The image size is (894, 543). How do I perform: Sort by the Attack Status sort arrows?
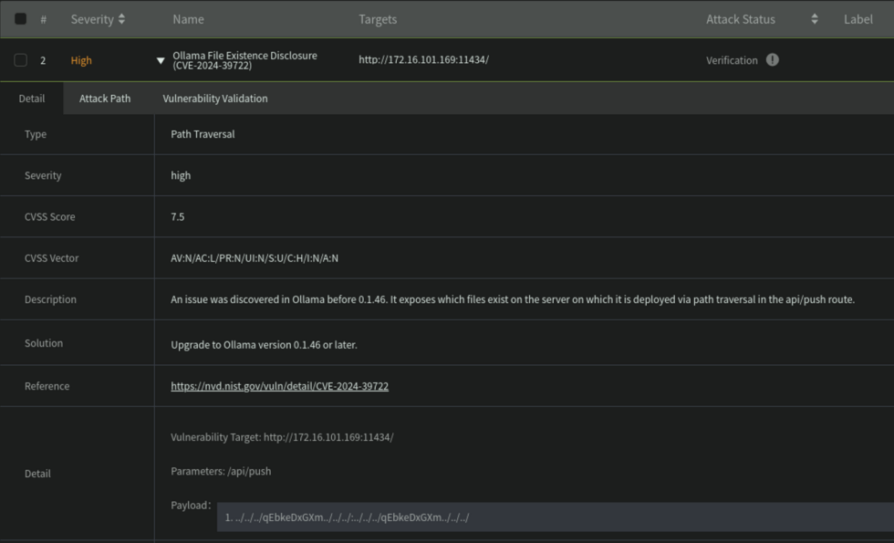coord(814,18)
